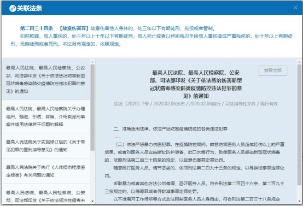The width and height of the screenshot is (303, 206).
Task: Click right content scrollbar down arrow
Action: pyautogui.click(x=299, y=201)
